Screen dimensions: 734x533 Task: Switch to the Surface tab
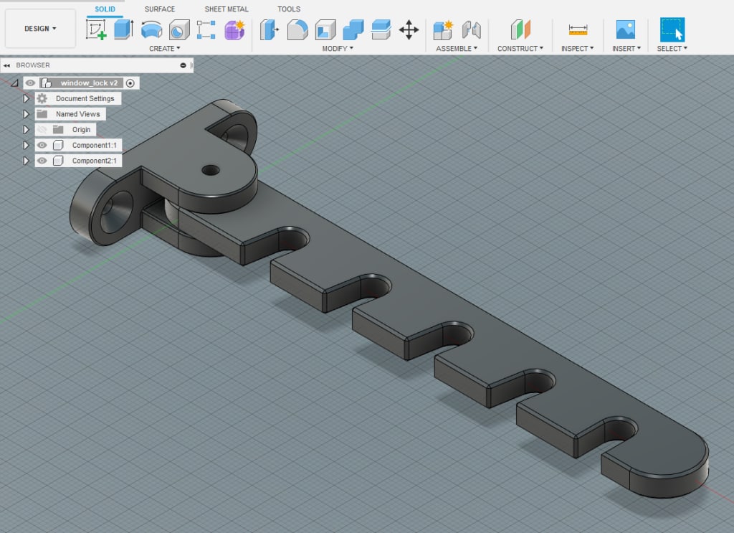160,9
